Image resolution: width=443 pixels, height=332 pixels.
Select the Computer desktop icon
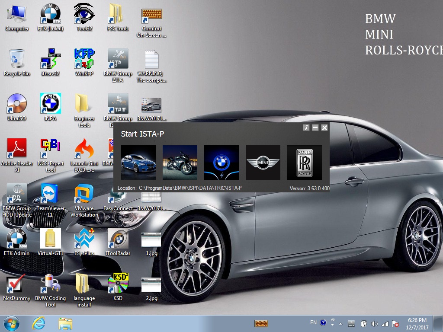17,17
